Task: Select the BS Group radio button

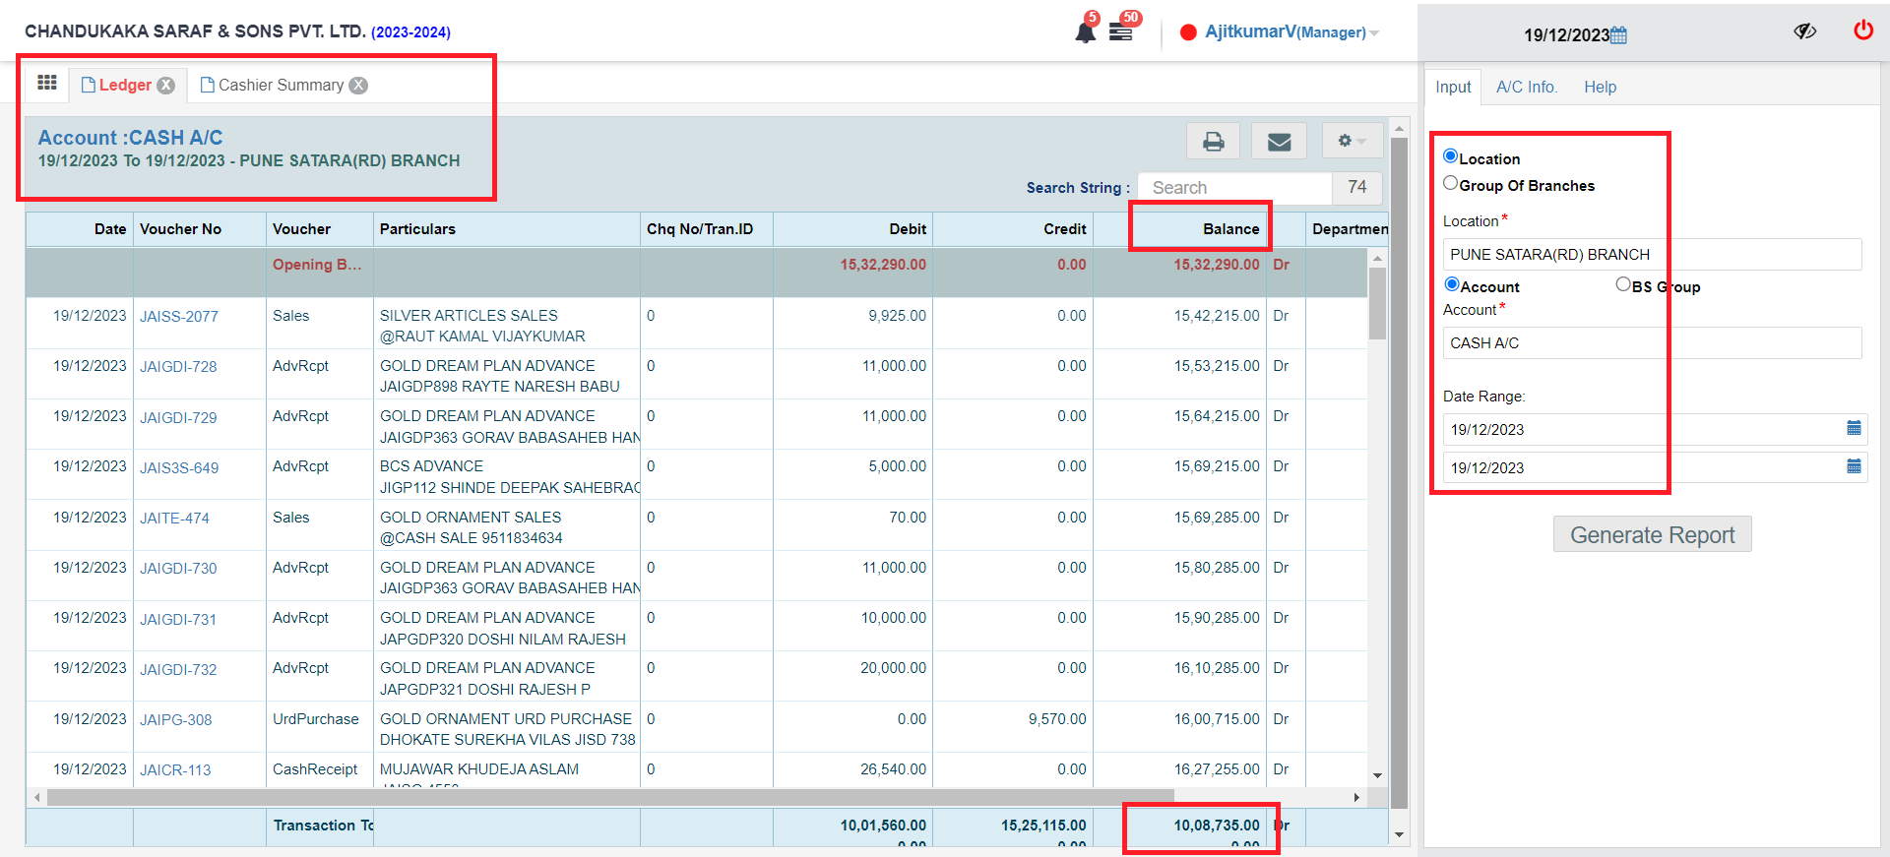Action: [x=1623, y=284]
